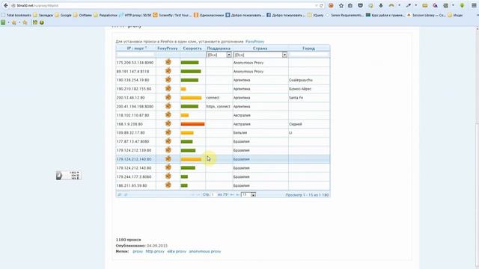Click FoxyProxy icon for 168.1.9.238:80
Screen dimensions: 479x269
tap(168, 124)
